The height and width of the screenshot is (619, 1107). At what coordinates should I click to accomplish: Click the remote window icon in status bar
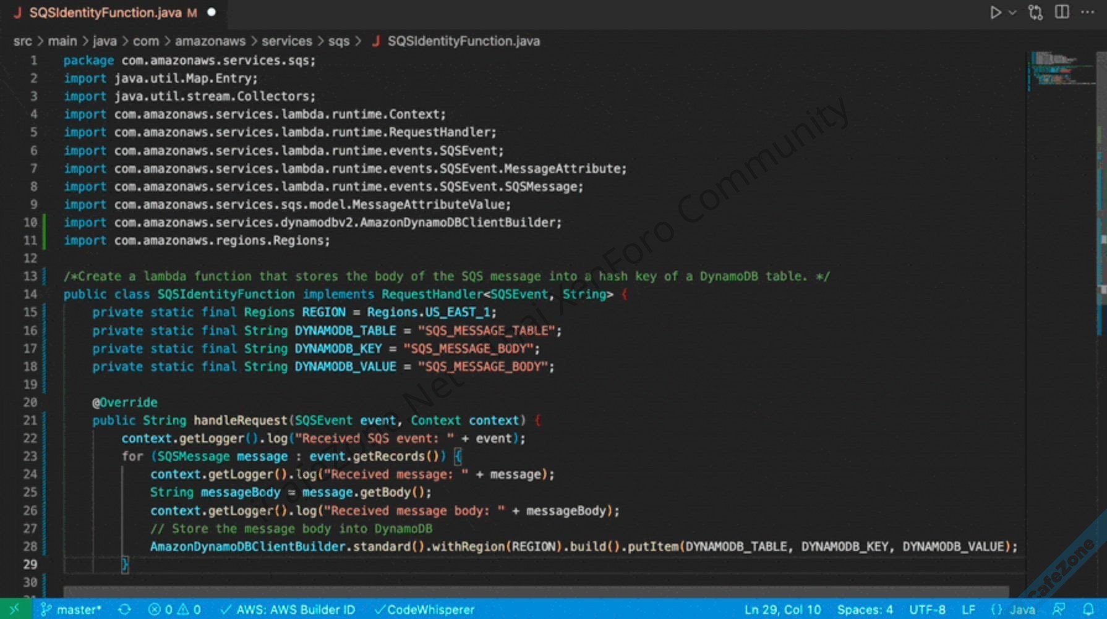14,609
